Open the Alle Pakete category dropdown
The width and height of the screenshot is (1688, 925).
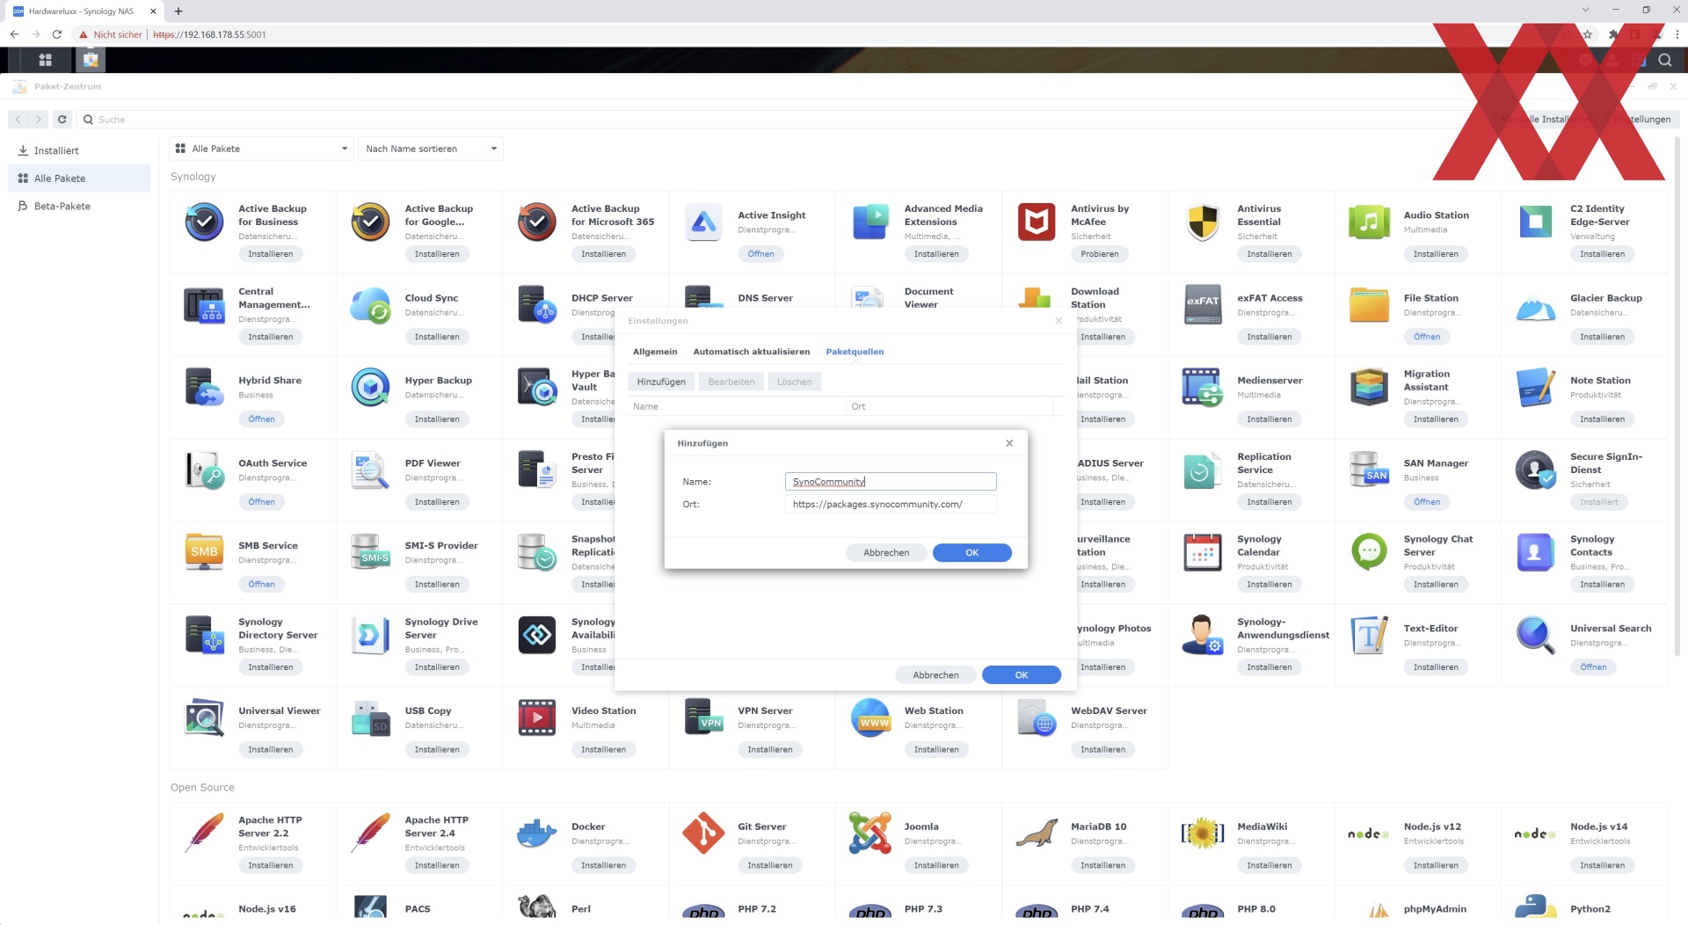tap(262, 149)
